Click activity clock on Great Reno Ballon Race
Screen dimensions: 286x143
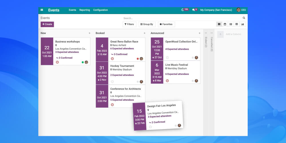point(112,59)
